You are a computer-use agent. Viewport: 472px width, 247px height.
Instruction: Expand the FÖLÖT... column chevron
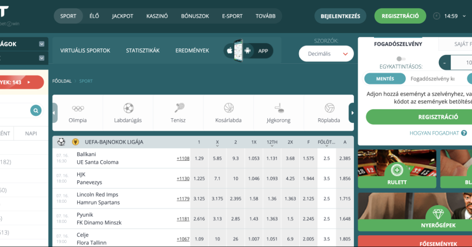pos(327,146)
